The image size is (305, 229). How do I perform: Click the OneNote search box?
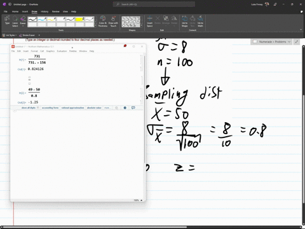click(154, 4)
